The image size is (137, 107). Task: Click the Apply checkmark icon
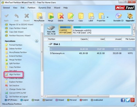click(x=6, y=16)
